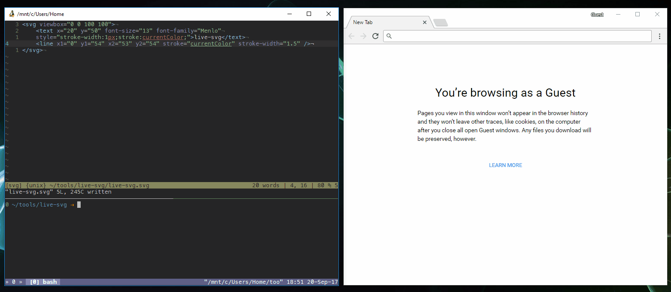Click the '20 words' statusline entry
This screenshot has width=671, height=292.
266,186
